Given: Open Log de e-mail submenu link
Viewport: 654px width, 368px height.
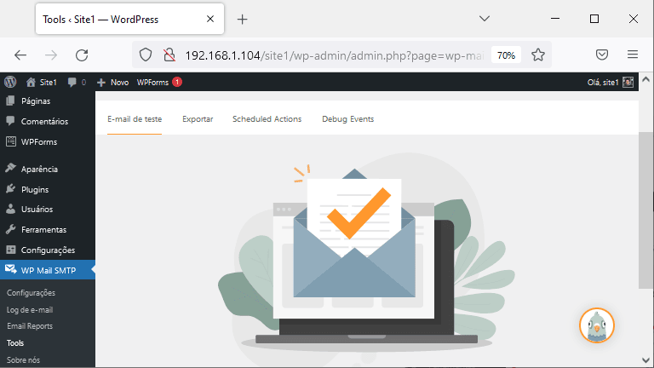Looking at the screenshot, I should click(30, 310).
